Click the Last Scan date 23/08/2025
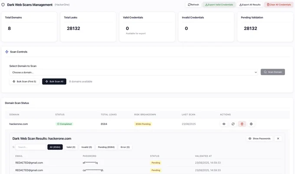The image size is (295, 174). point(189,124)
